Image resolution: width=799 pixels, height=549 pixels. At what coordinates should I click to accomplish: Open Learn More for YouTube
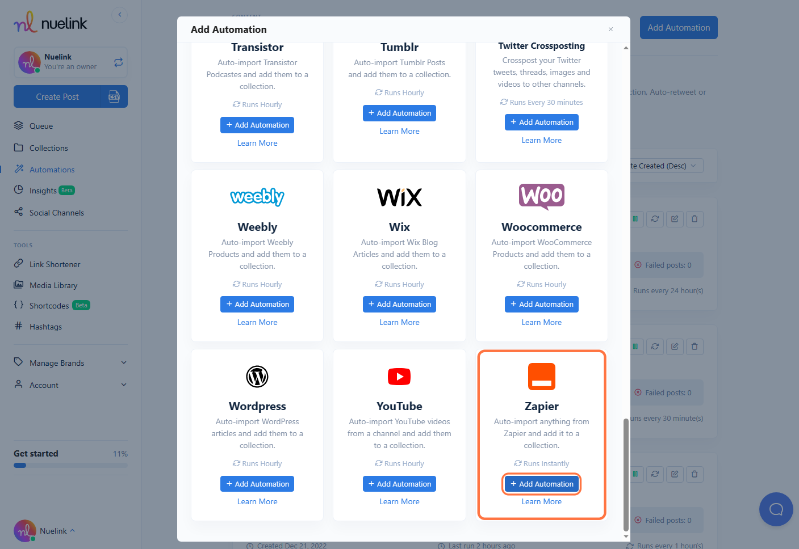(x=399, y=501)
